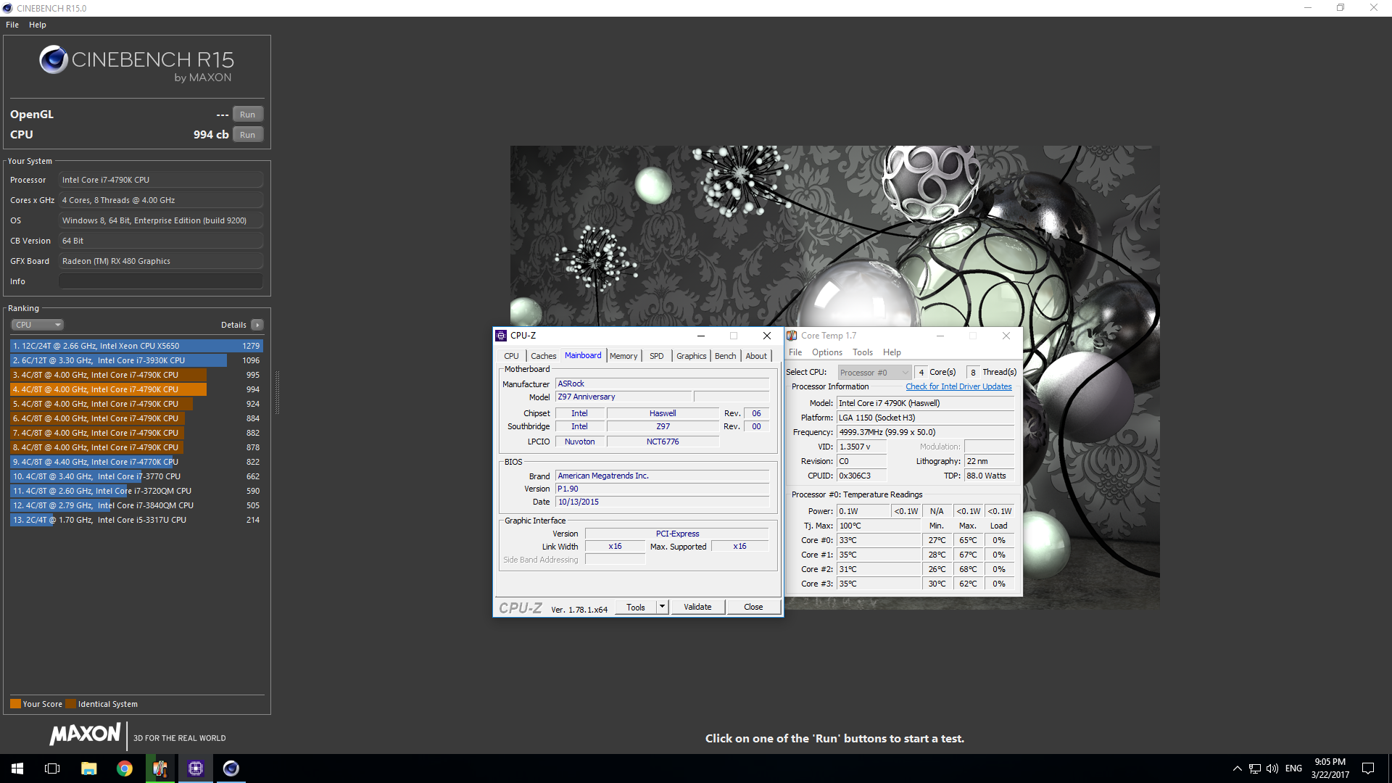Viewport: 1392px width, 783px height.
Task: Click the volume tray icon
Action: pyautogui.click(x=1272, y=768)
